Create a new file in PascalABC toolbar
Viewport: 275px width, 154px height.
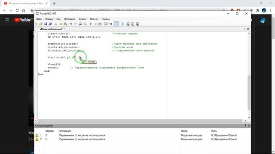pyautogui.click(x=36, y=24)
